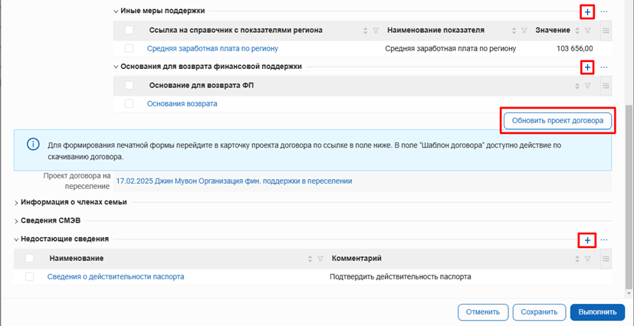Tick checkbox for Средняя заработная плата по региону
The height and width of the screenshot is (326, 634).
[x=129, y=48]
